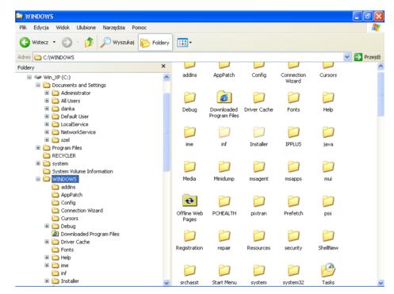Expand the All Users folder node
This screenshot has height=294, width=394.
pyautogui.click(x=47, y=101)
